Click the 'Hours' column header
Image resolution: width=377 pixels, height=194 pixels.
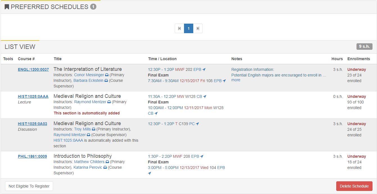[x=337, y=59]
